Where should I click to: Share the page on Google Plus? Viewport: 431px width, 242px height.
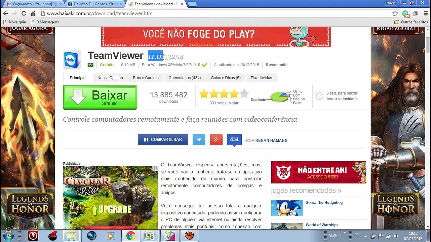pyautogui.click(x=216, y=139)
